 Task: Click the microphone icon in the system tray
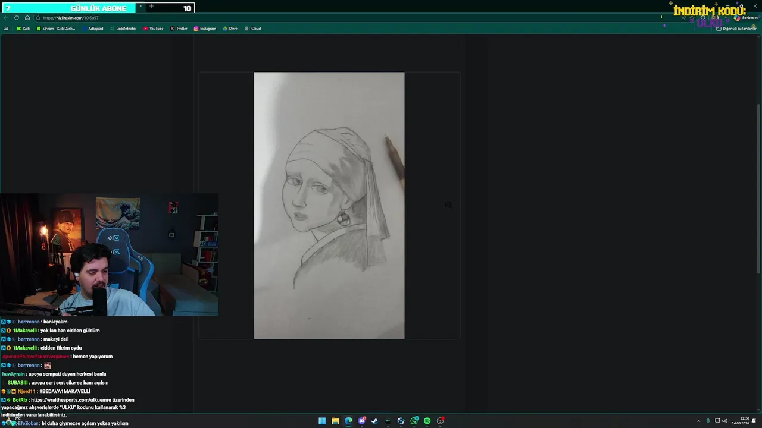[708, 421]
